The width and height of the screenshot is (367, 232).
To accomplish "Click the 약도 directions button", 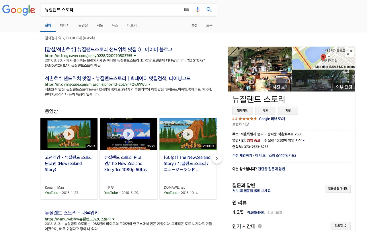I will click(x=265, y=111).
